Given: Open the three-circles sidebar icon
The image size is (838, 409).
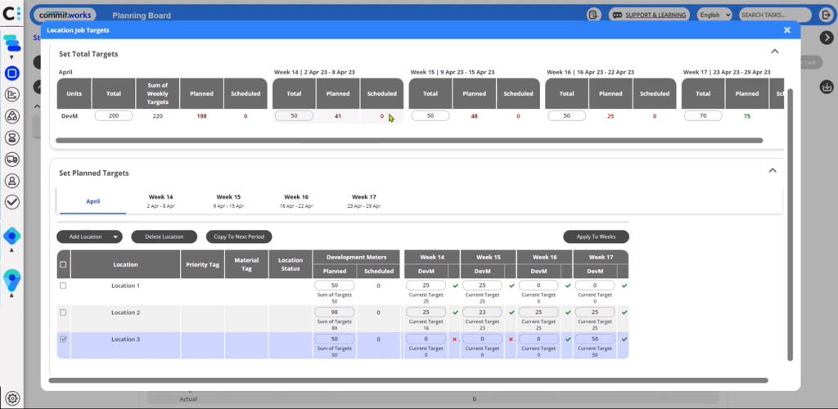Looking at the screenshot, I should pos(11,116).
